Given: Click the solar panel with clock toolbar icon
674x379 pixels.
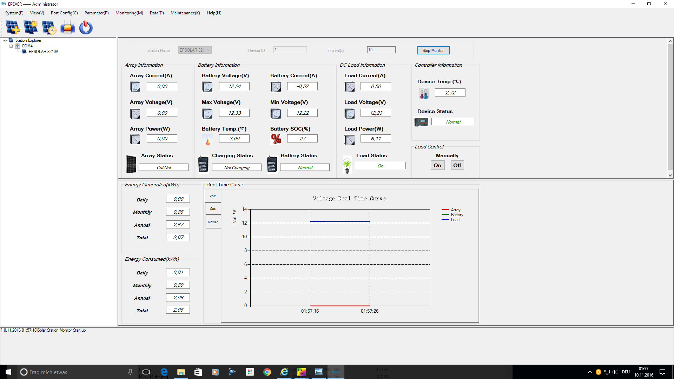Looking at the screenshot, I should (x=49, y=27).
